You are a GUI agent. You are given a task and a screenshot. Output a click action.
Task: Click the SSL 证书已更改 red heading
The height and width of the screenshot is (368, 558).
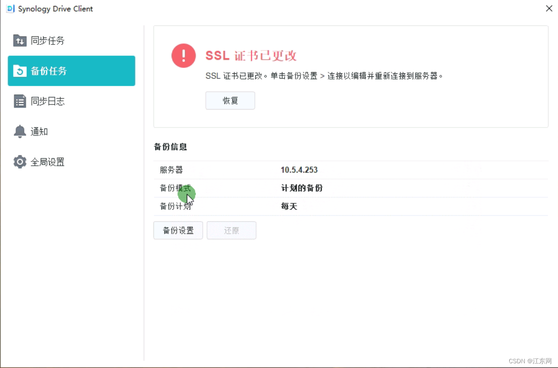(251, 56)
